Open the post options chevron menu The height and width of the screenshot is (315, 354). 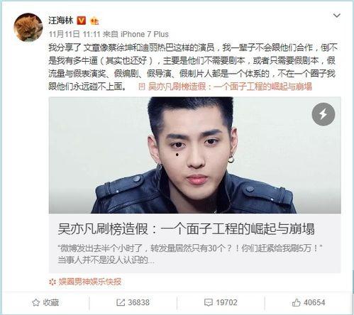[336, 16]
